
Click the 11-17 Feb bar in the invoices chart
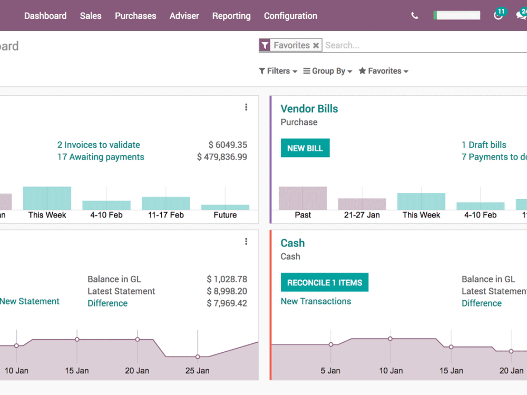pyautogui.click(x=165, y=203)
